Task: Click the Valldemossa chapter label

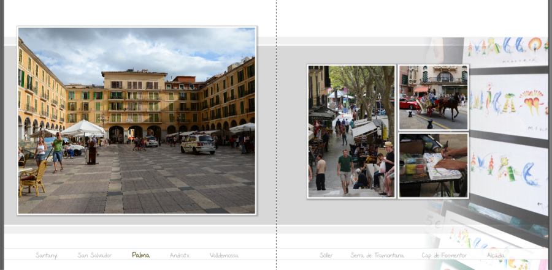Action: pos(224,255)
